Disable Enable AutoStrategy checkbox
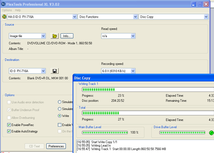The height and width of the screenshot is (153, 214). pos(9,131)
